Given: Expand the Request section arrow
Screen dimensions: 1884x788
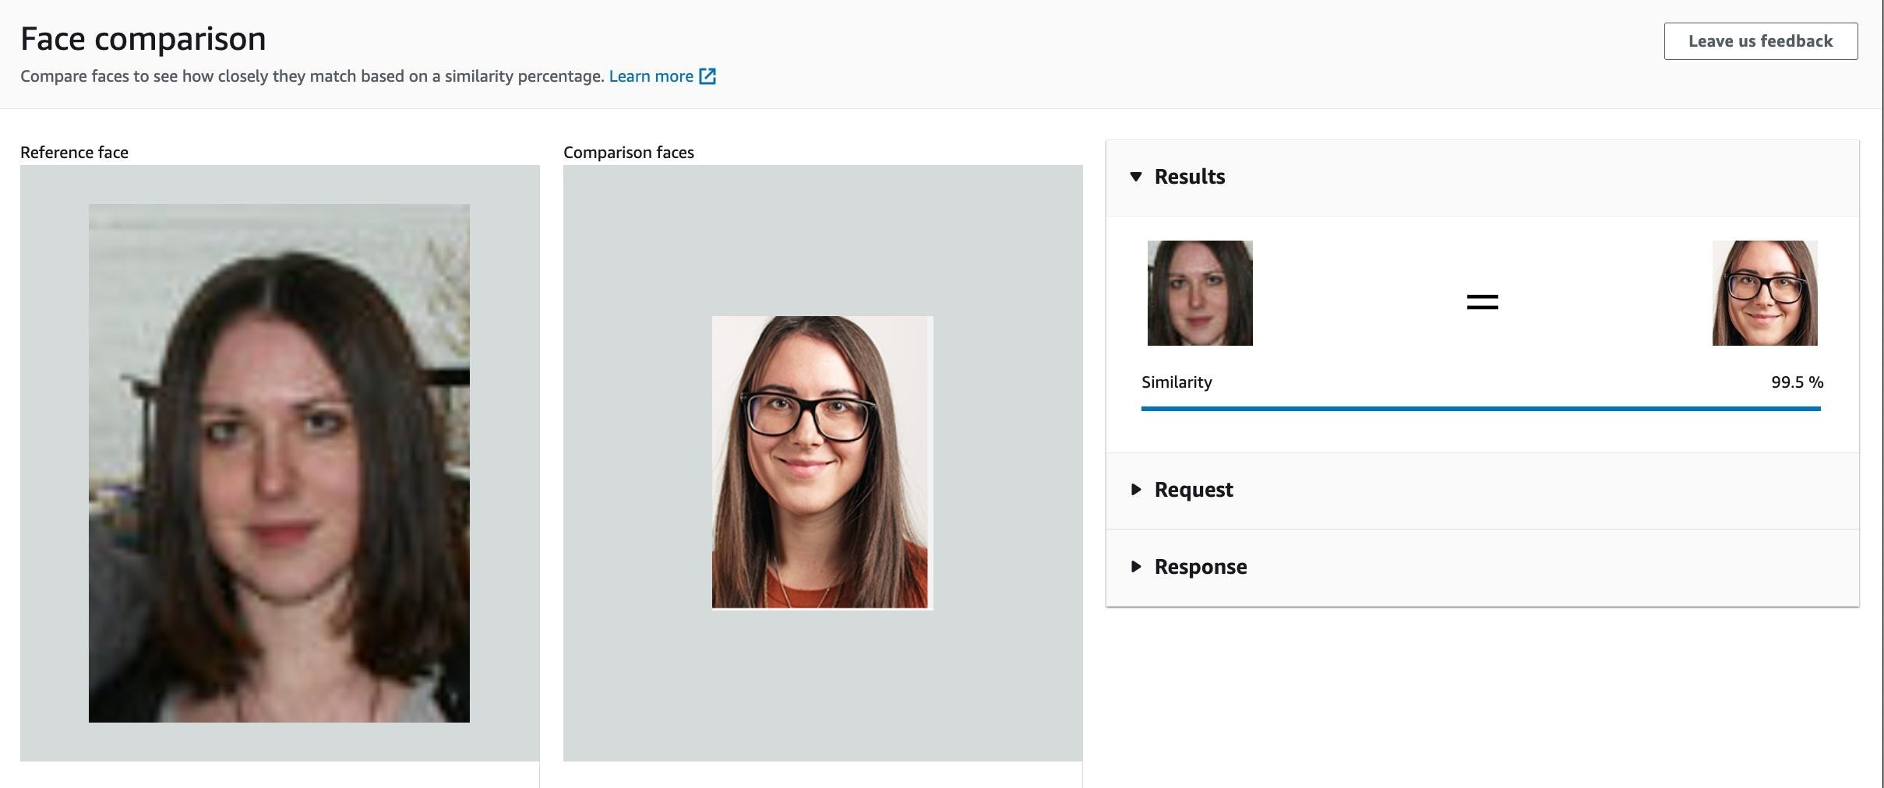Looking at the screenshot, I should pos(1136,490).
